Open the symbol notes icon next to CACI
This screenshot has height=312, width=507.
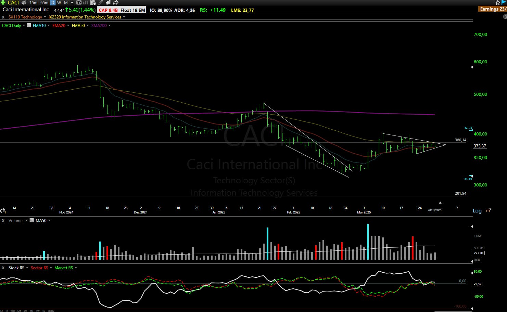pyautogui.click(x=24, y=2)
